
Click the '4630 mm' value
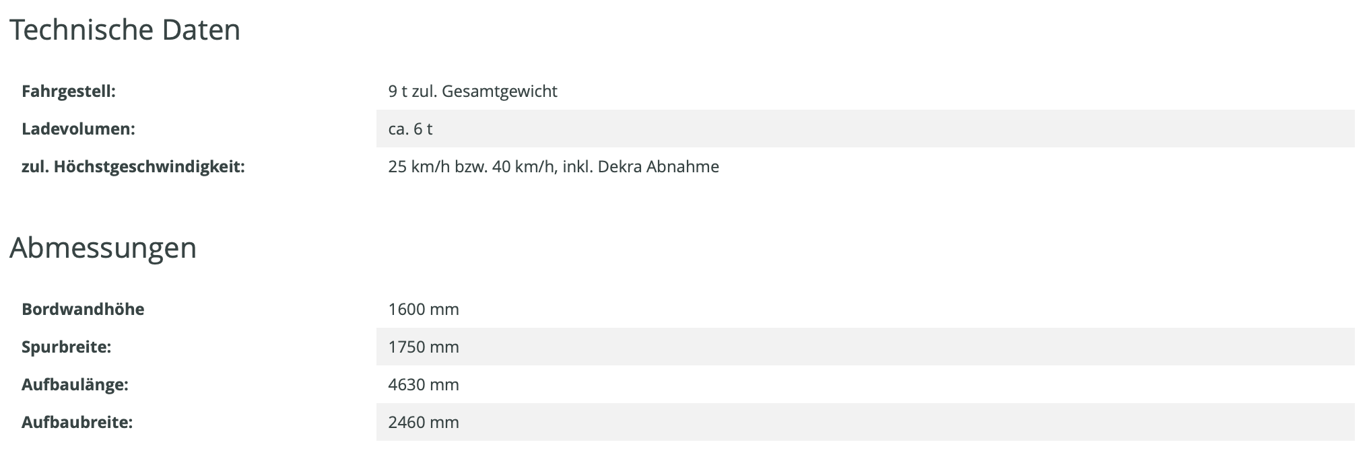(424, 385)
